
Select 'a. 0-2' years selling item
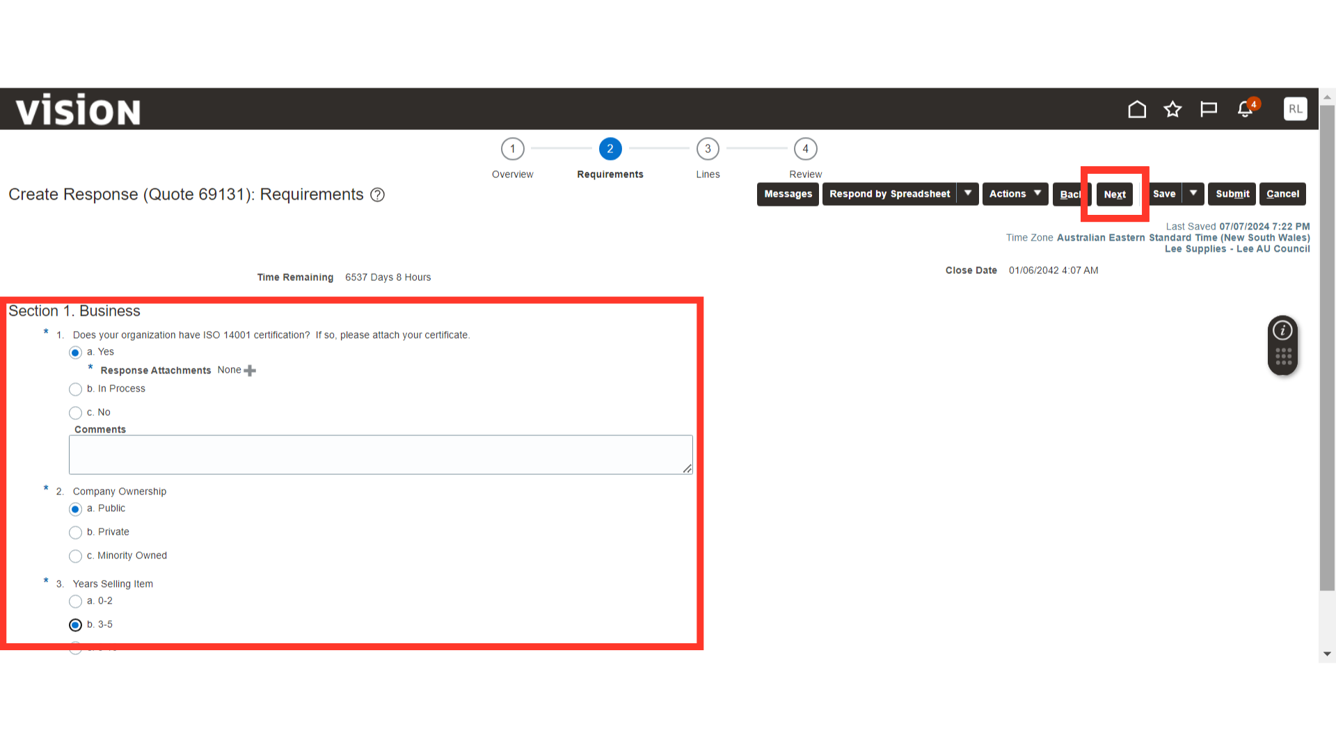(75, 601)
